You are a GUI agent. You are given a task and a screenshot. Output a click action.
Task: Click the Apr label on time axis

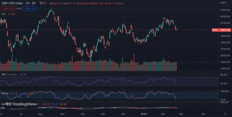pyautogui.click(x=203, y=114)
